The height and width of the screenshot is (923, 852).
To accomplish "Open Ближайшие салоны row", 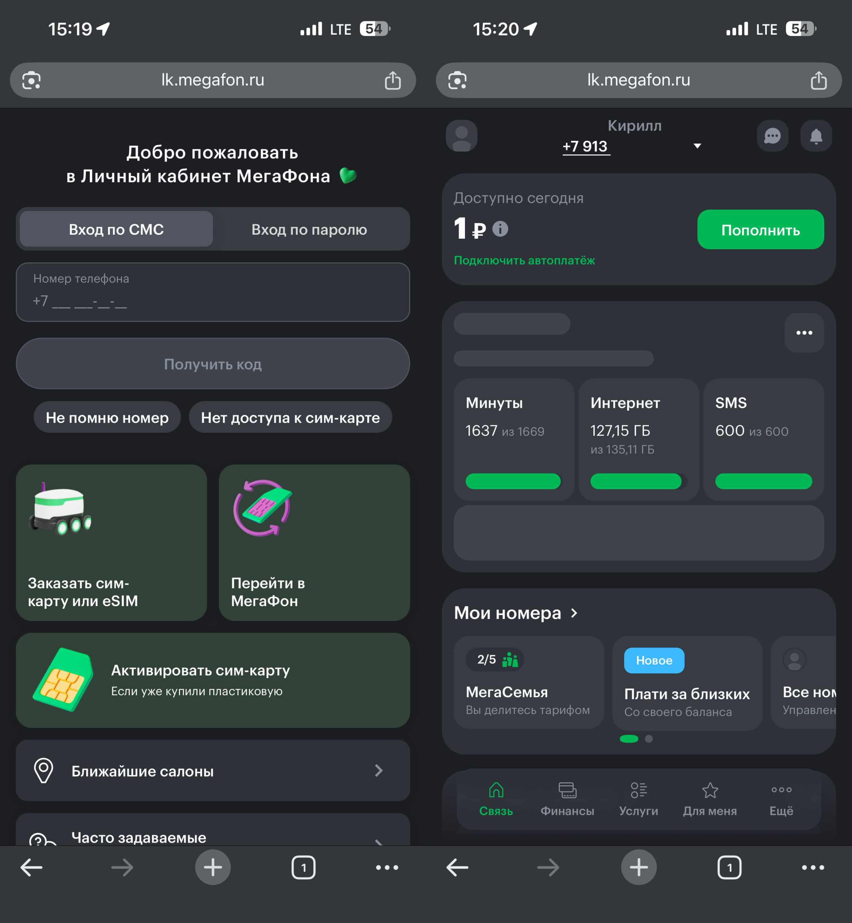I will pyautogui.click(x=212, y=770).
